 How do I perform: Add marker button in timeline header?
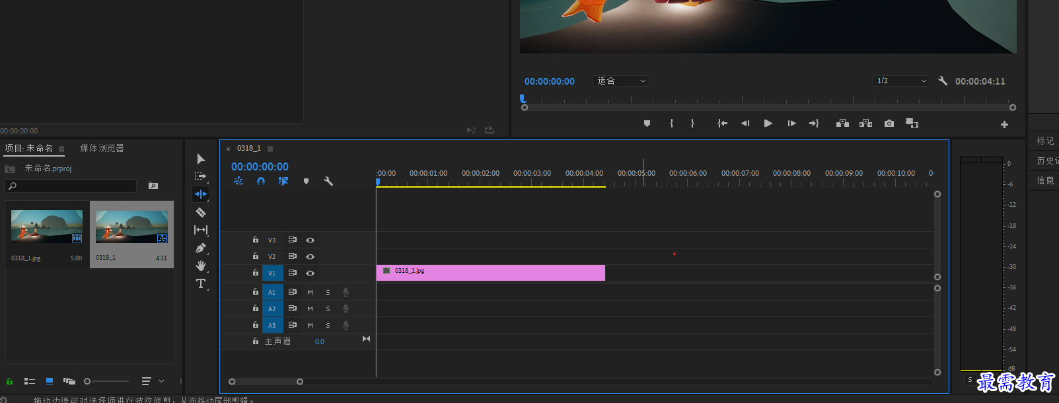point(306,181)
